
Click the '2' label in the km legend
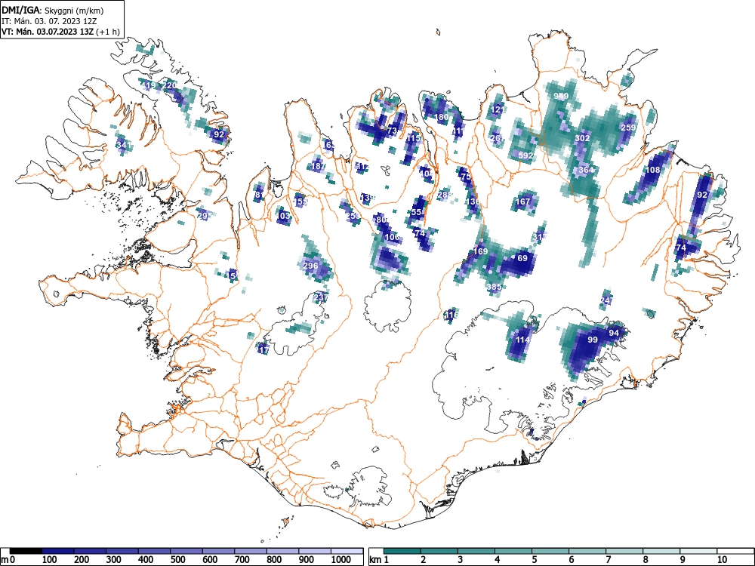[424, 560]
